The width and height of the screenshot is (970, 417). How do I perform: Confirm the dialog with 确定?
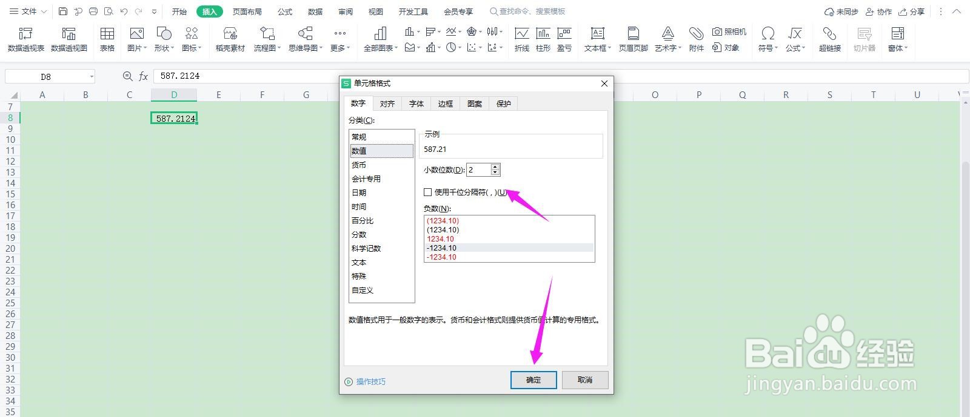click(533, 380)
